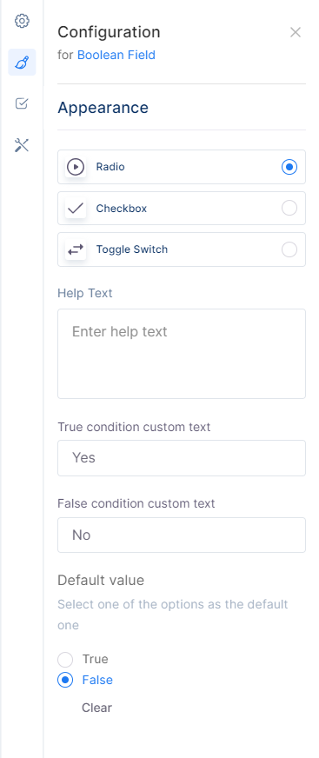The height and width of the screenshot is (758, 319).
Task: Open the Boolean Field link
Action: (x=116, y=55)
